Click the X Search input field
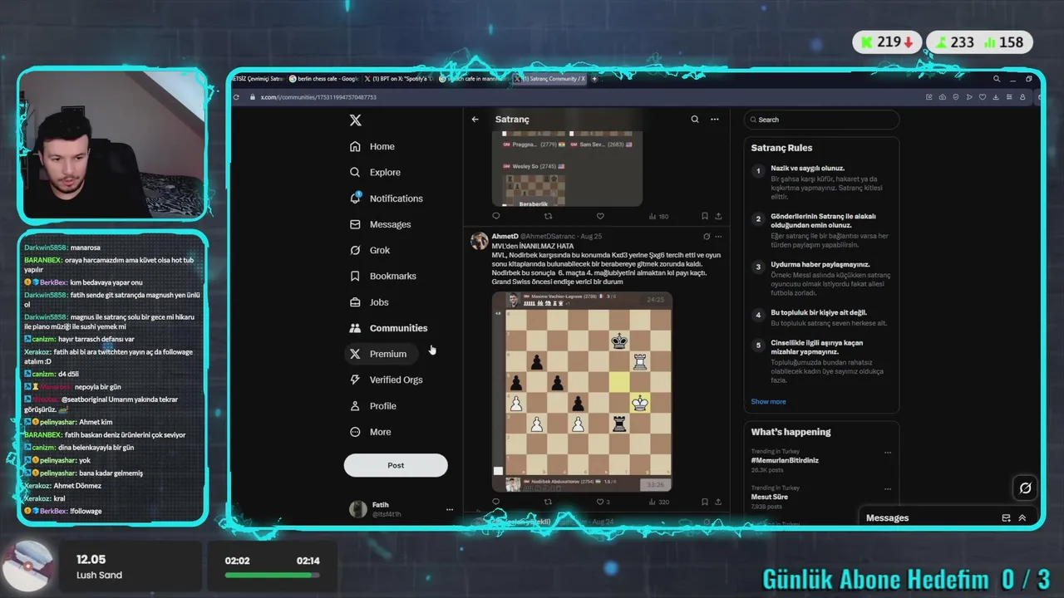Screen dimensions: 1064x598 point(821,120)
